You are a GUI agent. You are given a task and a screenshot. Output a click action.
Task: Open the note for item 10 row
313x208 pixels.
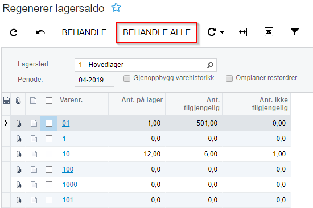[x=34, y=154]
